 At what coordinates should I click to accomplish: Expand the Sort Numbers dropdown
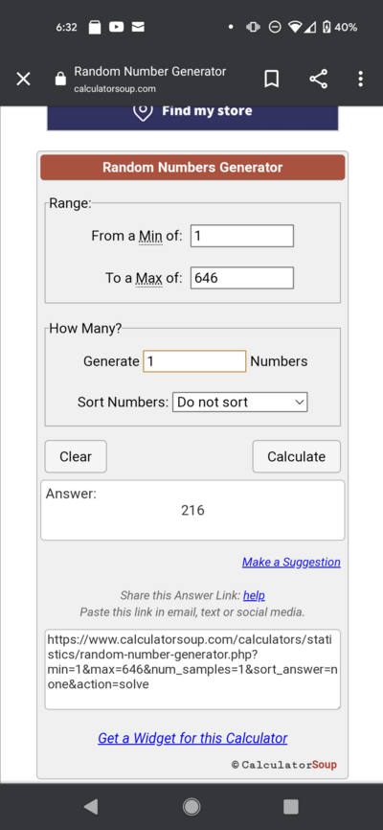[x=240, y=403]
